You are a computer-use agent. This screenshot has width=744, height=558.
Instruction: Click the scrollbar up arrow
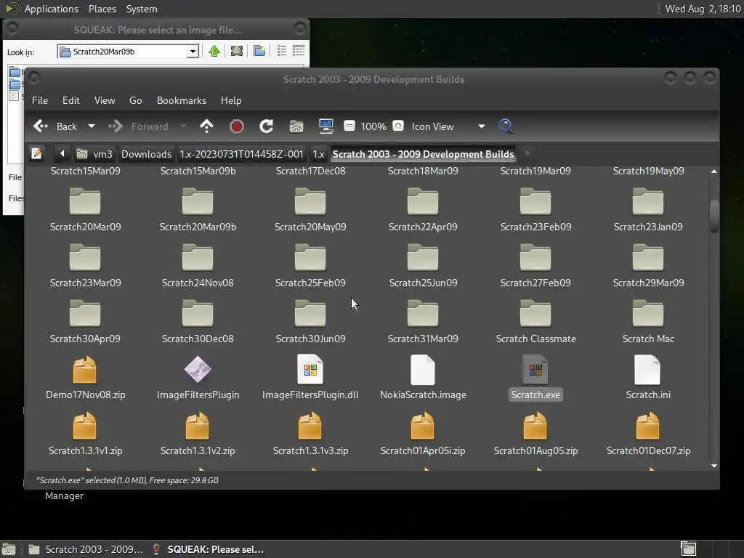point(714,171)
